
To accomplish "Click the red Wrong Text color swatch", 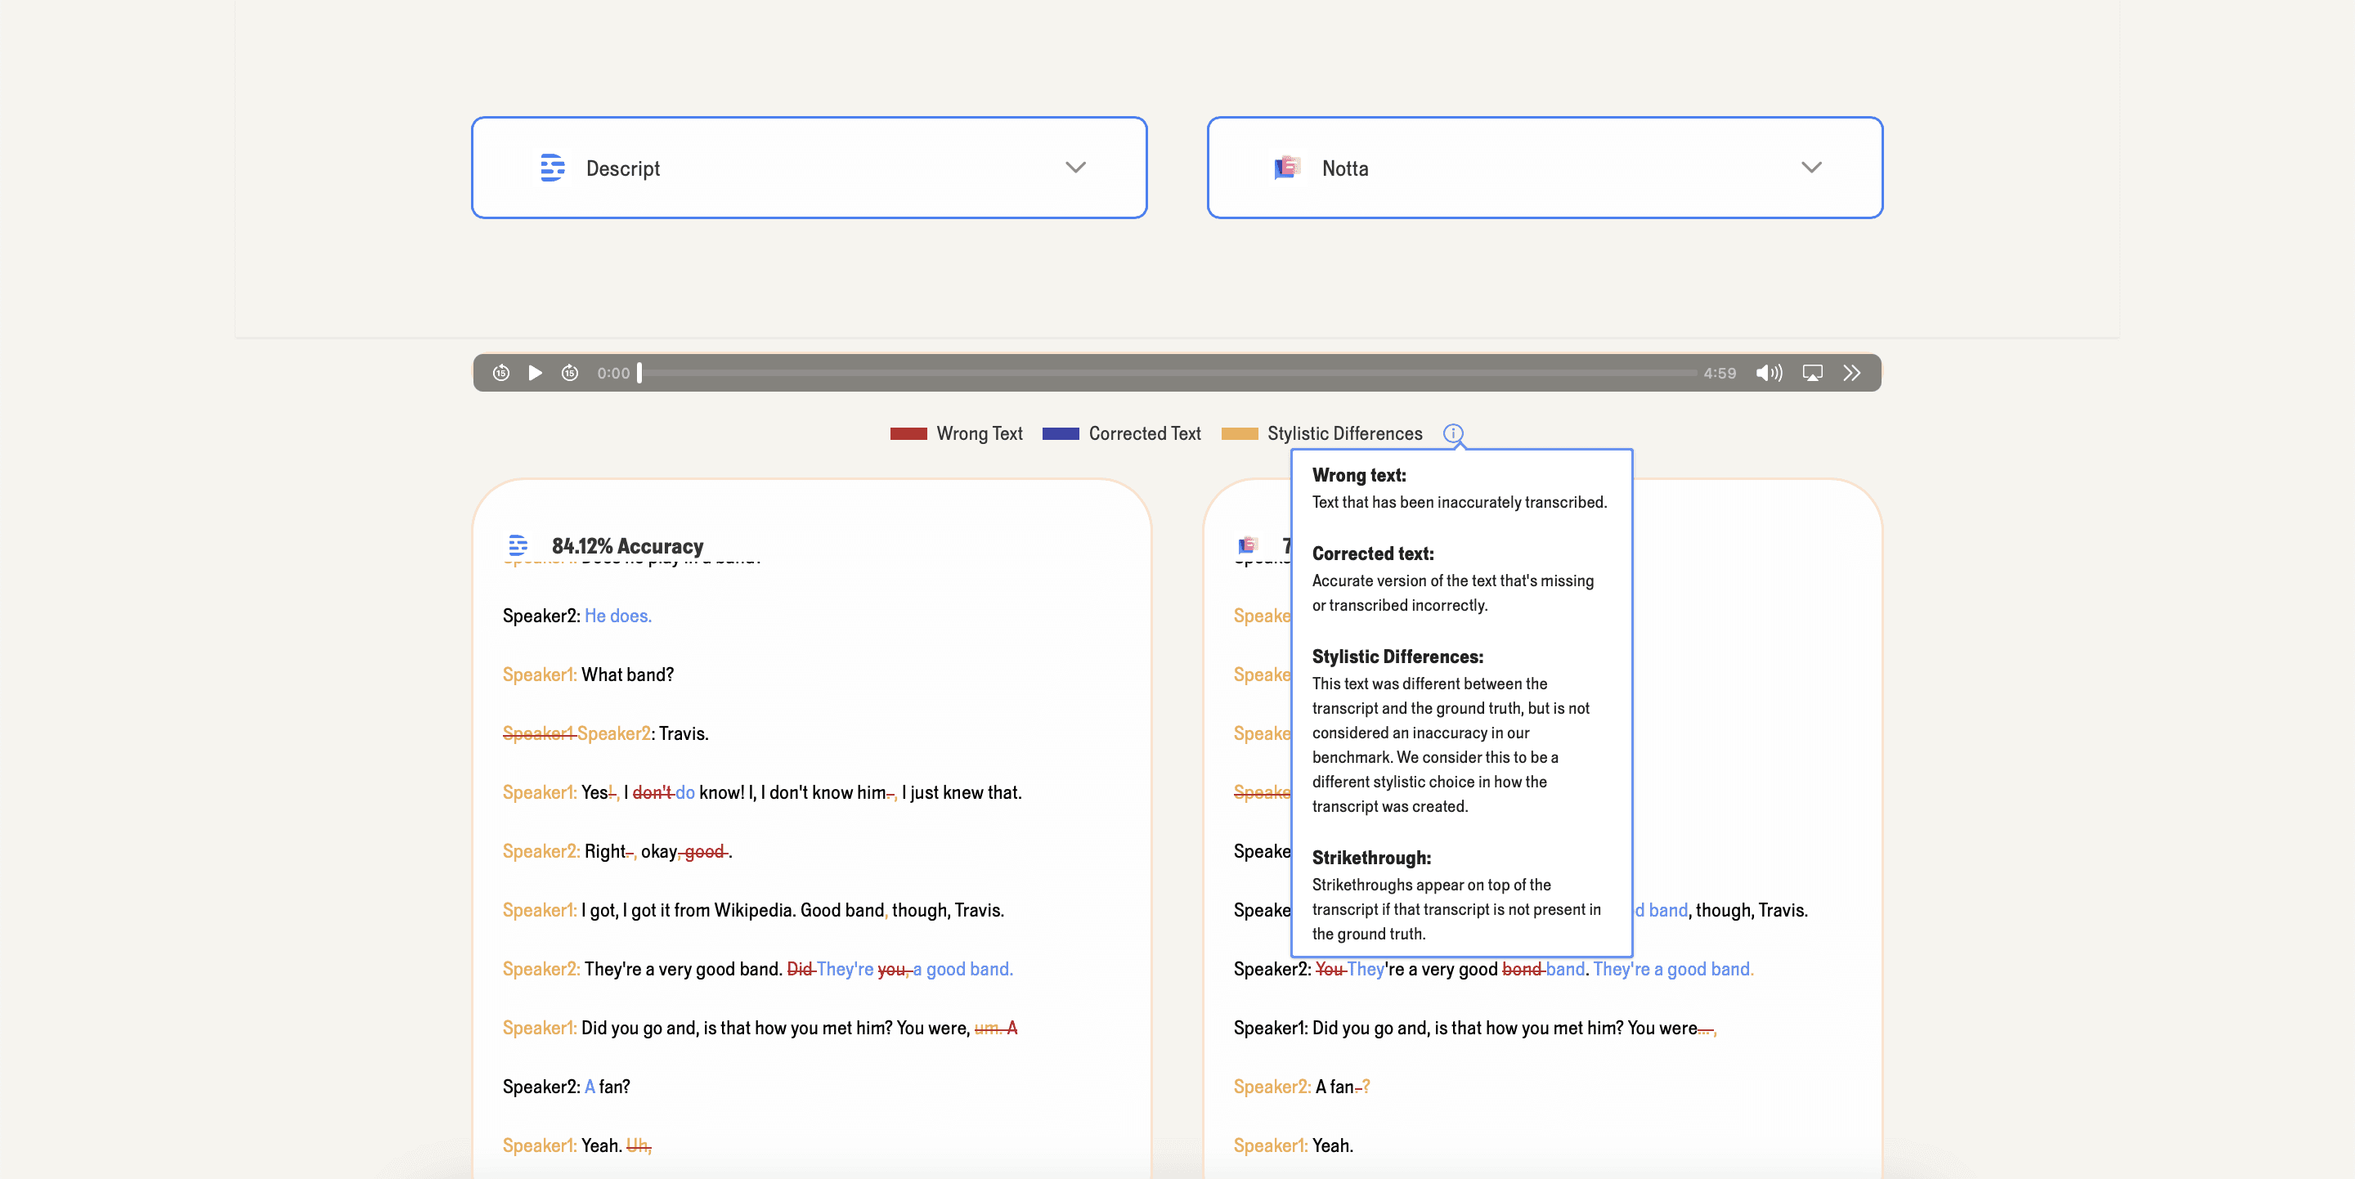I will 908,434.
